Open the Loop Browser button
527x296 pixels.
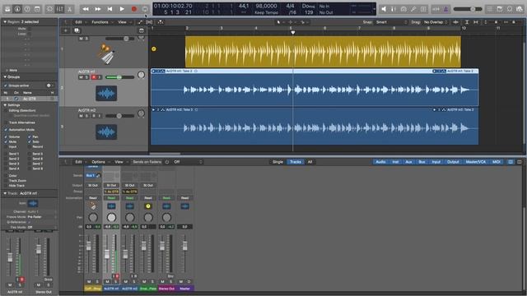point(510,9)
